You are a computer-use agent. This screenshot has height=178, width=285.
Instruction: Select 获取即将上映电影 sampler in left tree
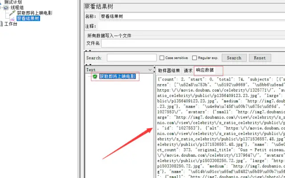click(35, 13)
